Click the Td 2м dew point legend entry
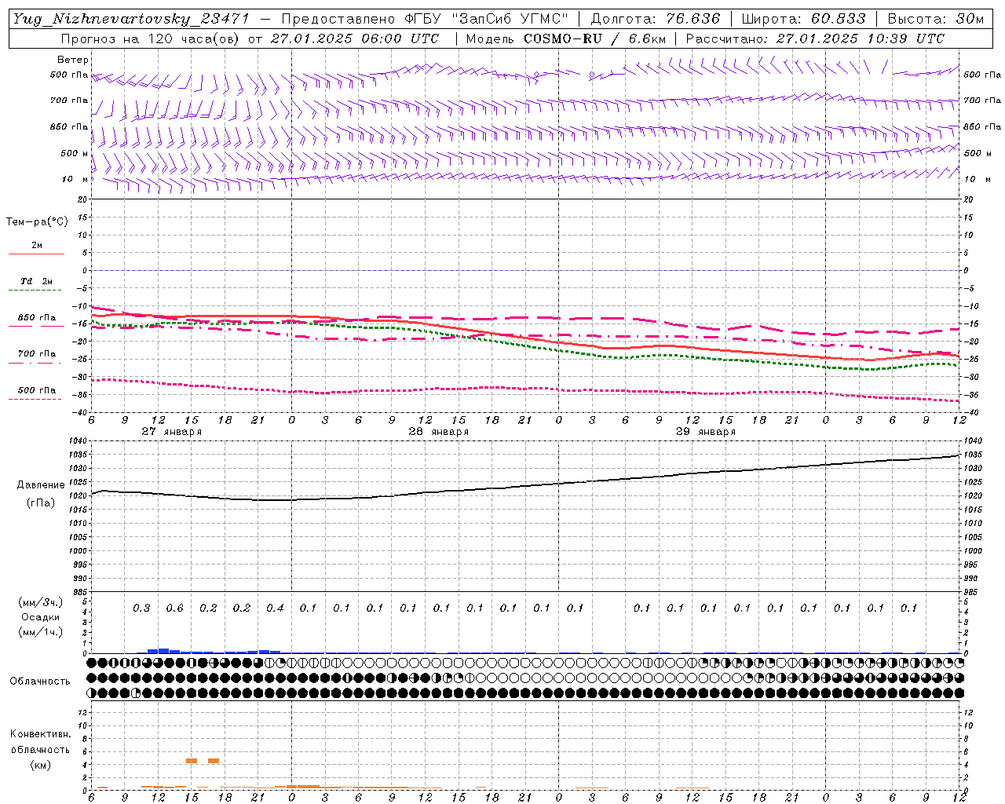The image size is (1005, 804). [37, 281]
